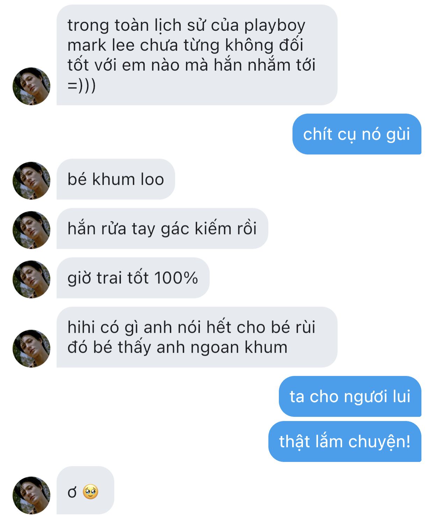The width and height of the screenshot is (434, 521).
Task: Tap avatar beside the pleading emoji message
Action: pos(31,495)
